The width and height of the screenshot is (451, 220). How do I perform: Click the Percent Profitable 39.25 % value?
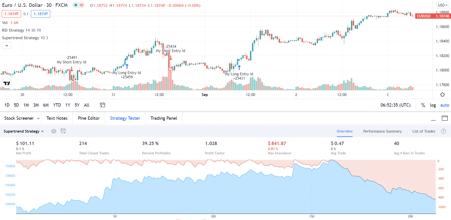pyautogui.click(x=150, y=143)
